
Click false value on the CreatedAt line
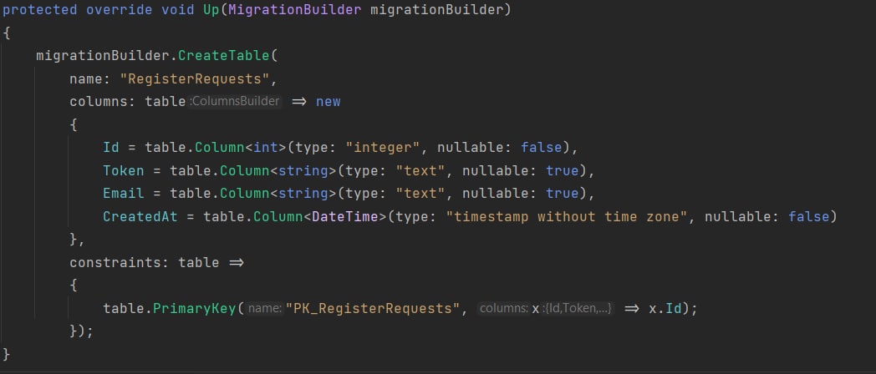coord(809,216)
